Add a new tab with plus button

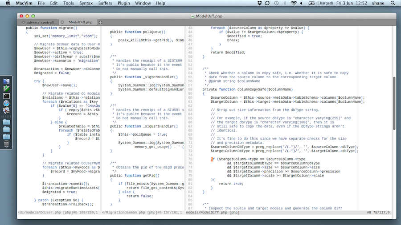tap(100, 22)
